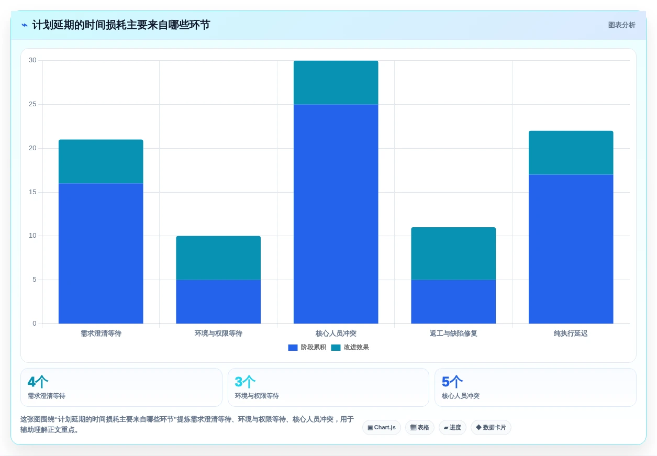This screenshot has width=657, height=456.
Task: Click blue 阶段累积 bar for 返工与缺陷修复
Action: (x=453, y=302)
